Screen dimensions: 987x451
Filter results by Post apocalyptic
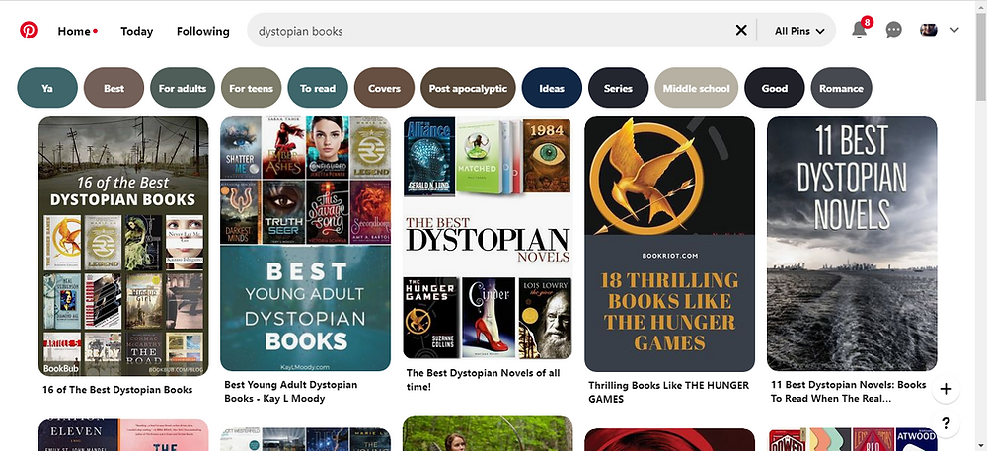click(468, 88)
